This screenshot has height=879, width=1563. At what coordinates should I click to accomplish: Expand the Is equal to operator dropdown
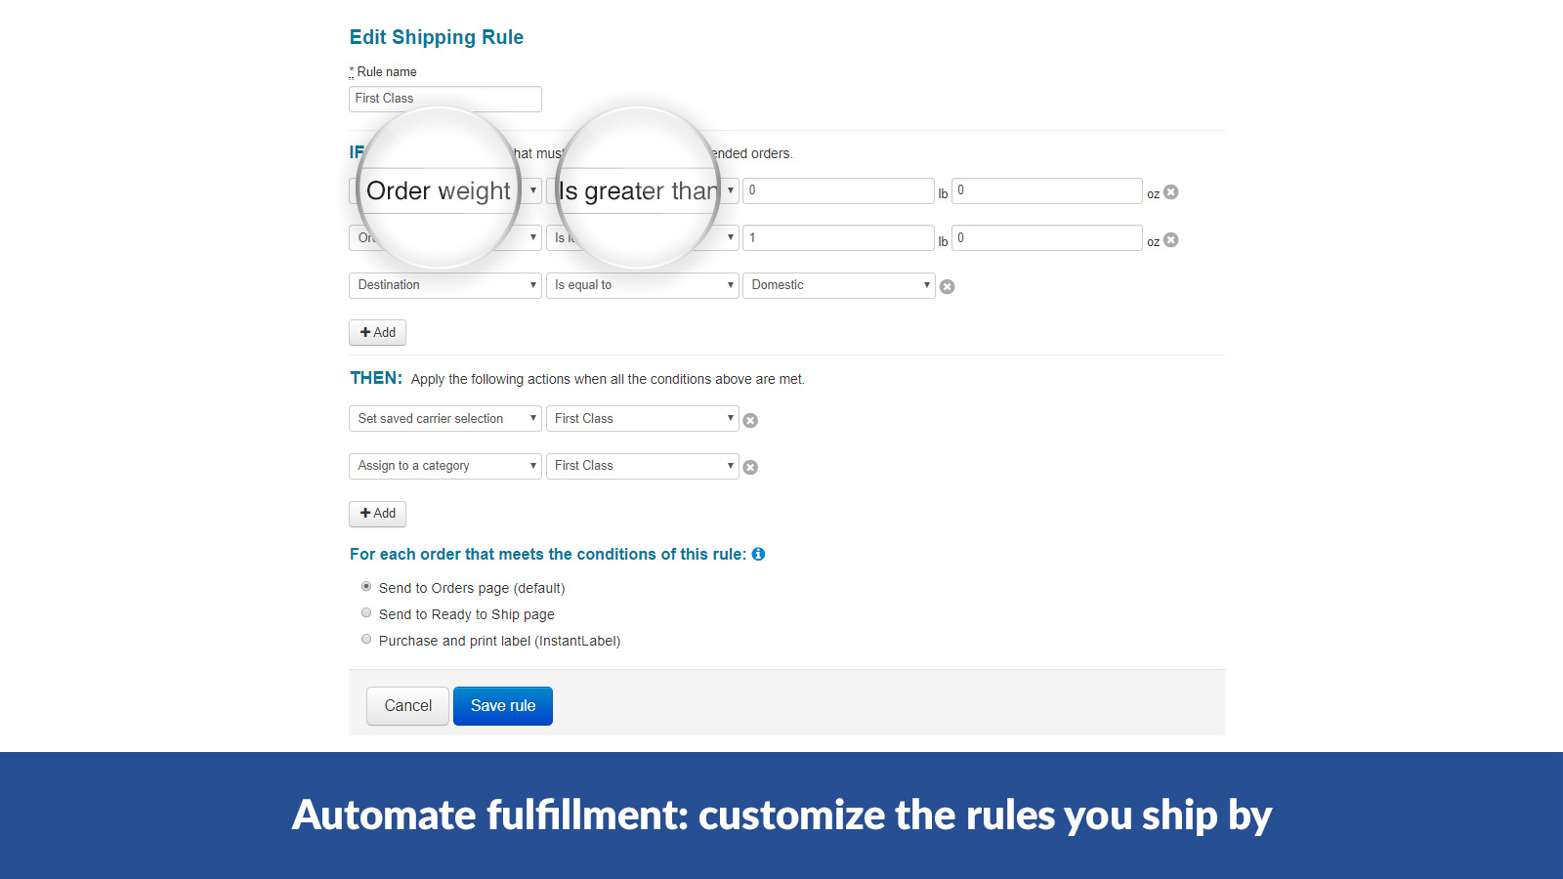pos(642,285)
